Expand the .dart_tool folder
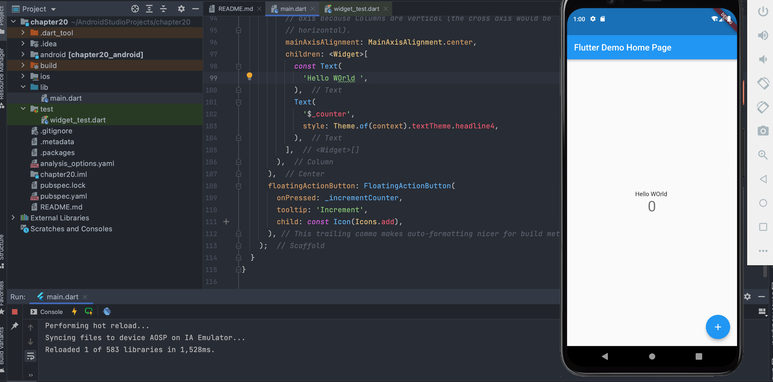Viewport: 773px width, 382px height. coord(23,32)
